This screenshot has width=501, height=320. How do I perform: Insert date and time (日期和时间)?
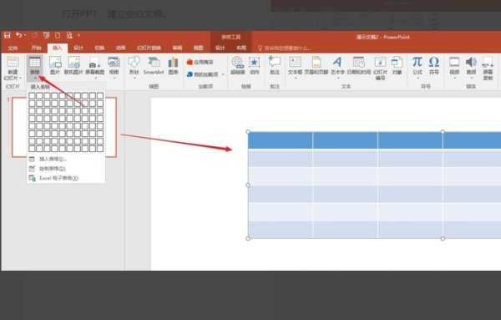(x=358, y=66)
